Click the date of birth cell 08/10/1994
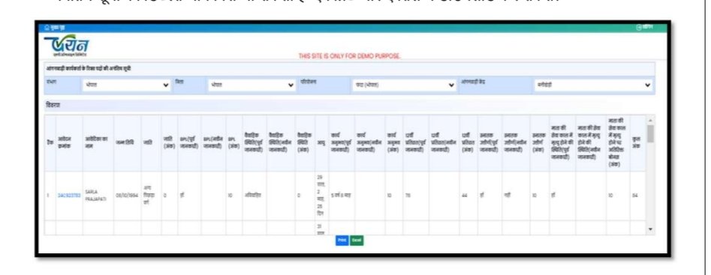Image resolution: width=711 pixels, height=275 pixels. (x=127, y=196)
